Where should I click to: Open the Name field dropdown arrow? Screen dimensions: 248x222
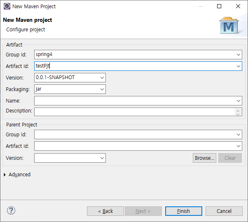coord(239,101)
